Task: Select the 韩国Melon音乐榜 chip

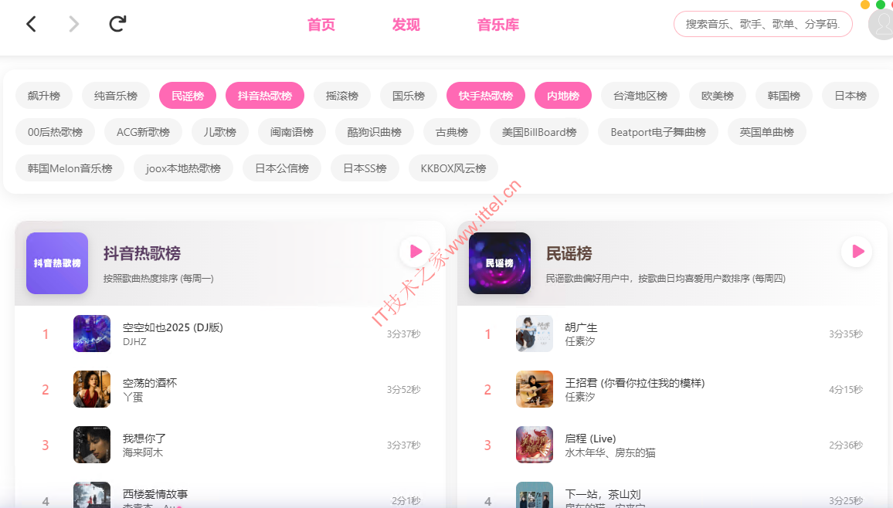Action: (x=70, y=168)
